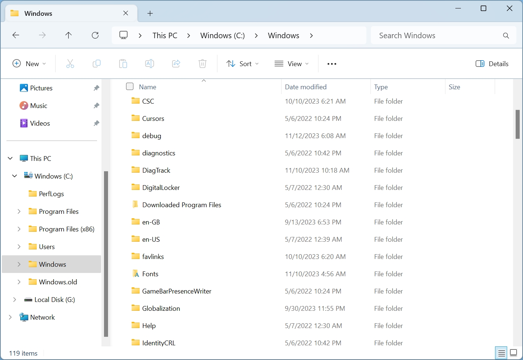Click the Delete trash can icon
Screen dimensions: 523x360
coord(203,64)
